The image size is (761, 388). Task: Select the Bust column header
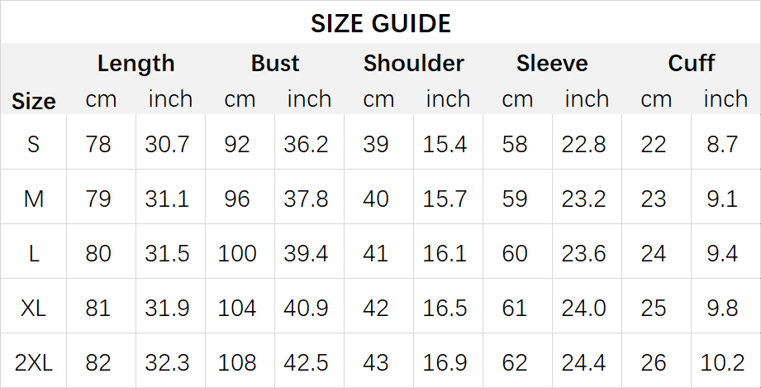[x=275, y=63]
